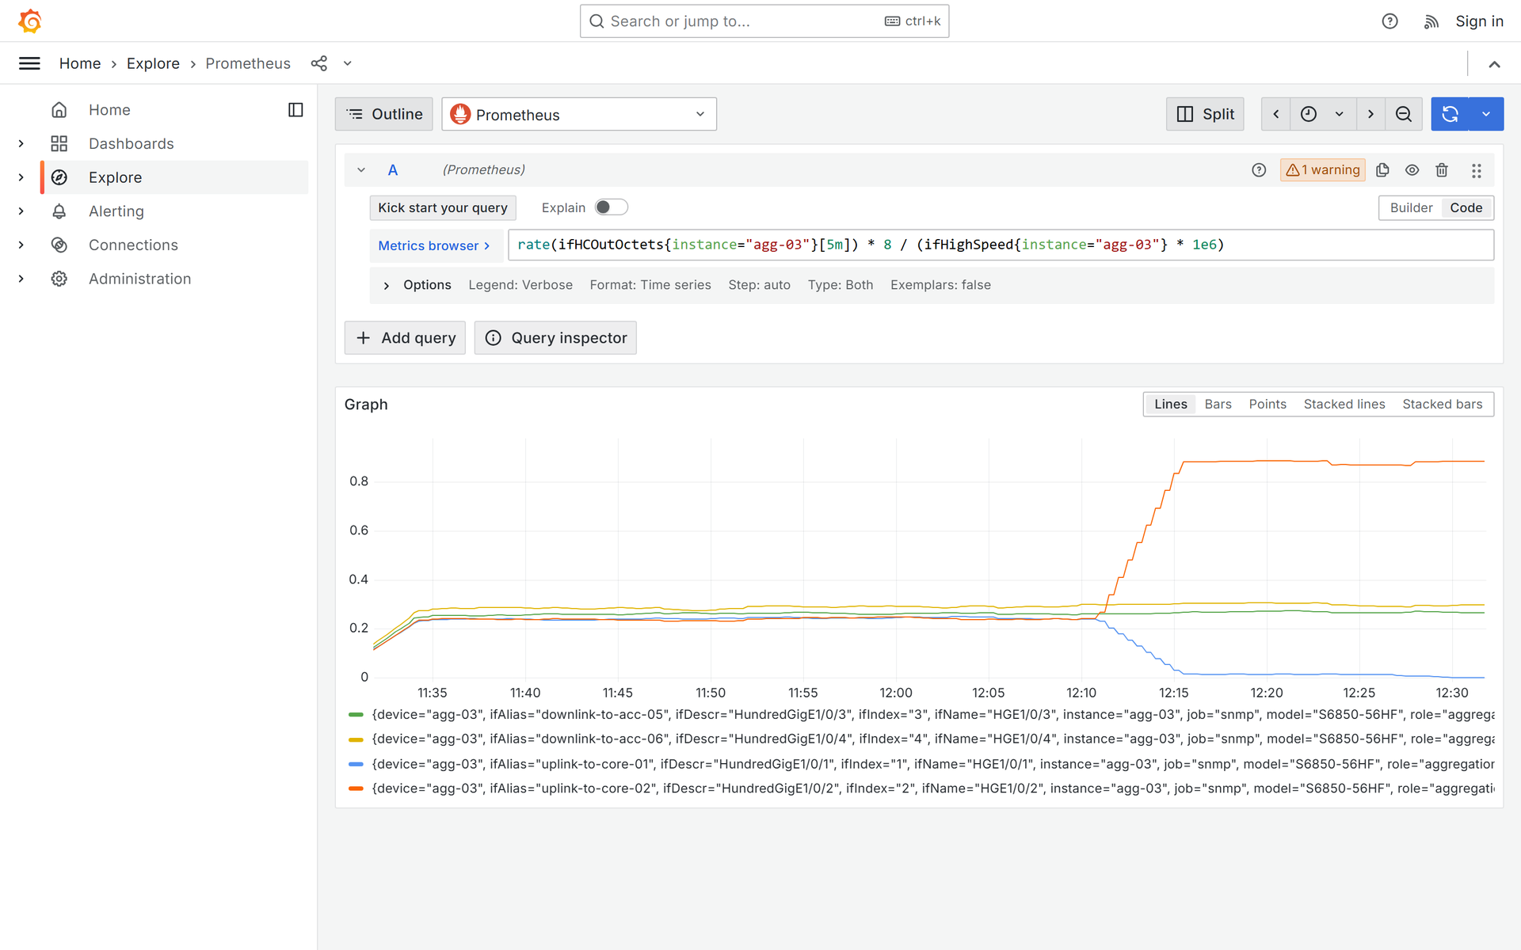Screen dimensions: 1521x950
Task: Open the refresh interval dropdown arrow
Action: coord(1486,114)
